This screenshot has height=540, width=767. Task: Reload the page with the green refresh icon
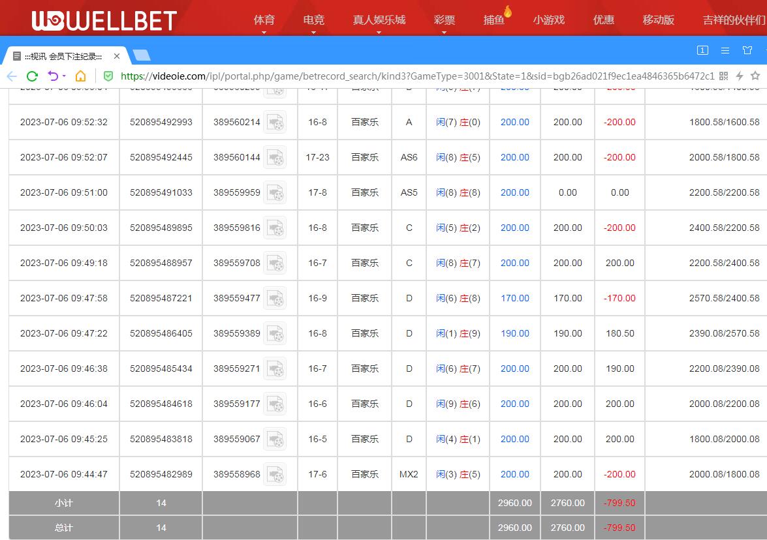32,76
